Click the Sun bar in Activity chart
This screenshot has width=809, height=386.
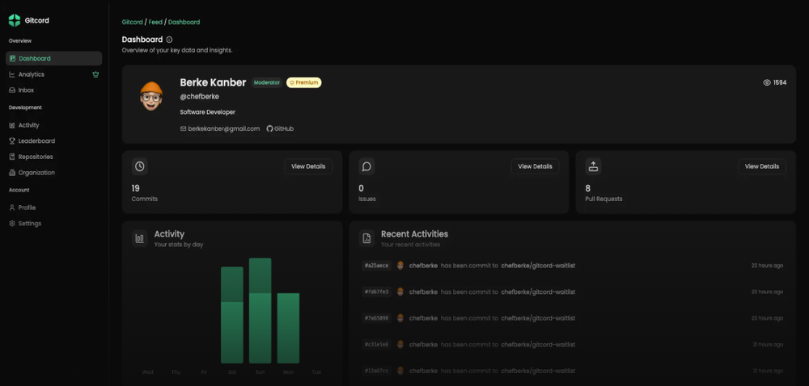click(260, 311)
